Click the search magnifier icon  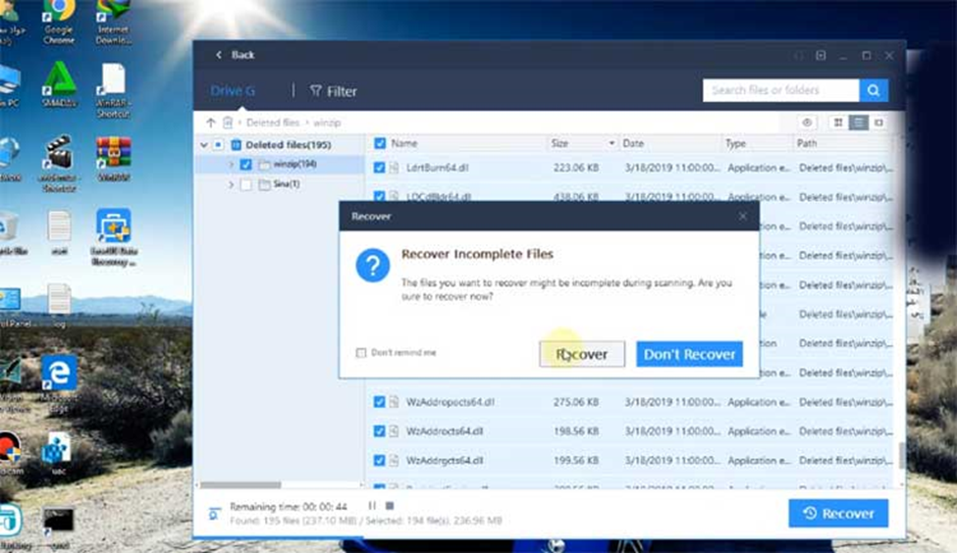[874, 90]
